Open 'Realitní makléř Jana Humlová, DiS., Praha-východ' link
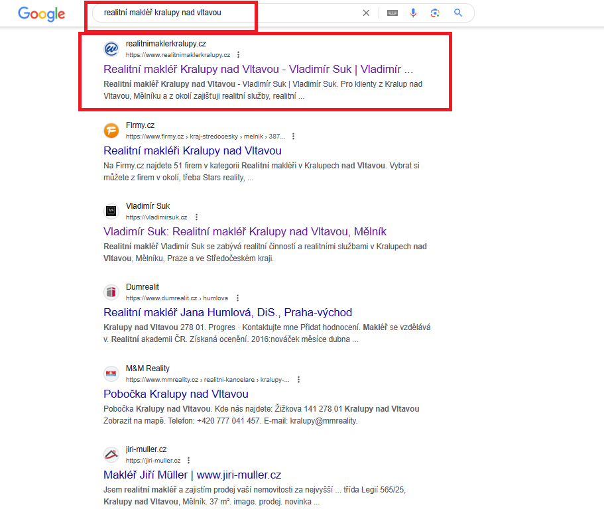Image resolution: width=604 pixels, height=519 pixels. (227, 312)
